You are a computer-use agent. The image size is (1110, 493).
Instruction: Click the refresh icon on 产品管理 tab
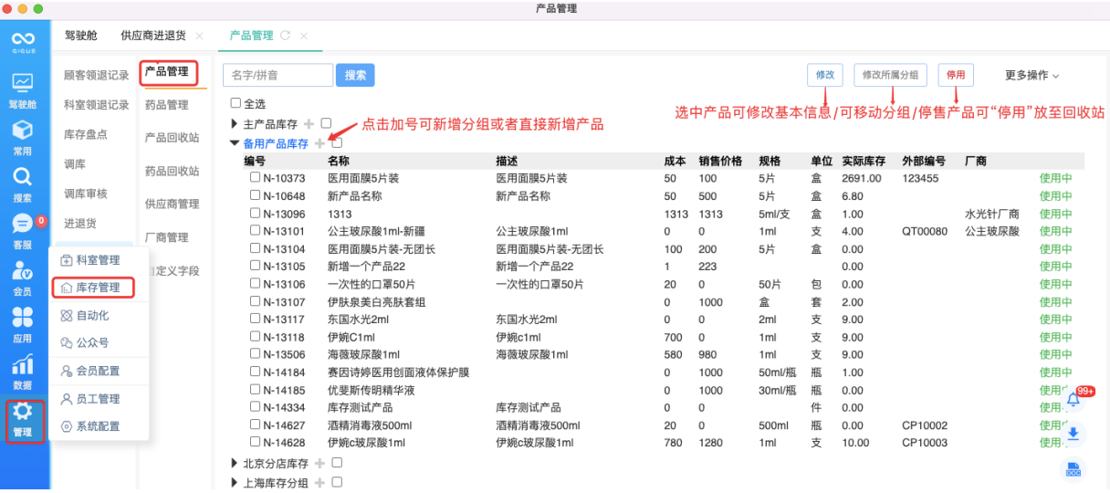click(x=285, y=36)
